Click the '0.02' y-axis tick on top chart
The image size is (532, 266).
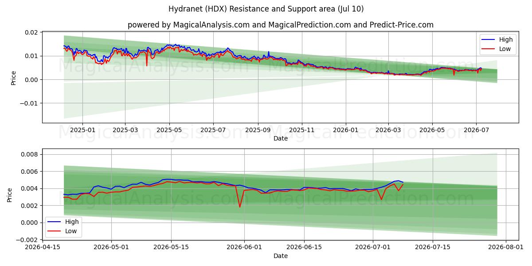point(31,32)
